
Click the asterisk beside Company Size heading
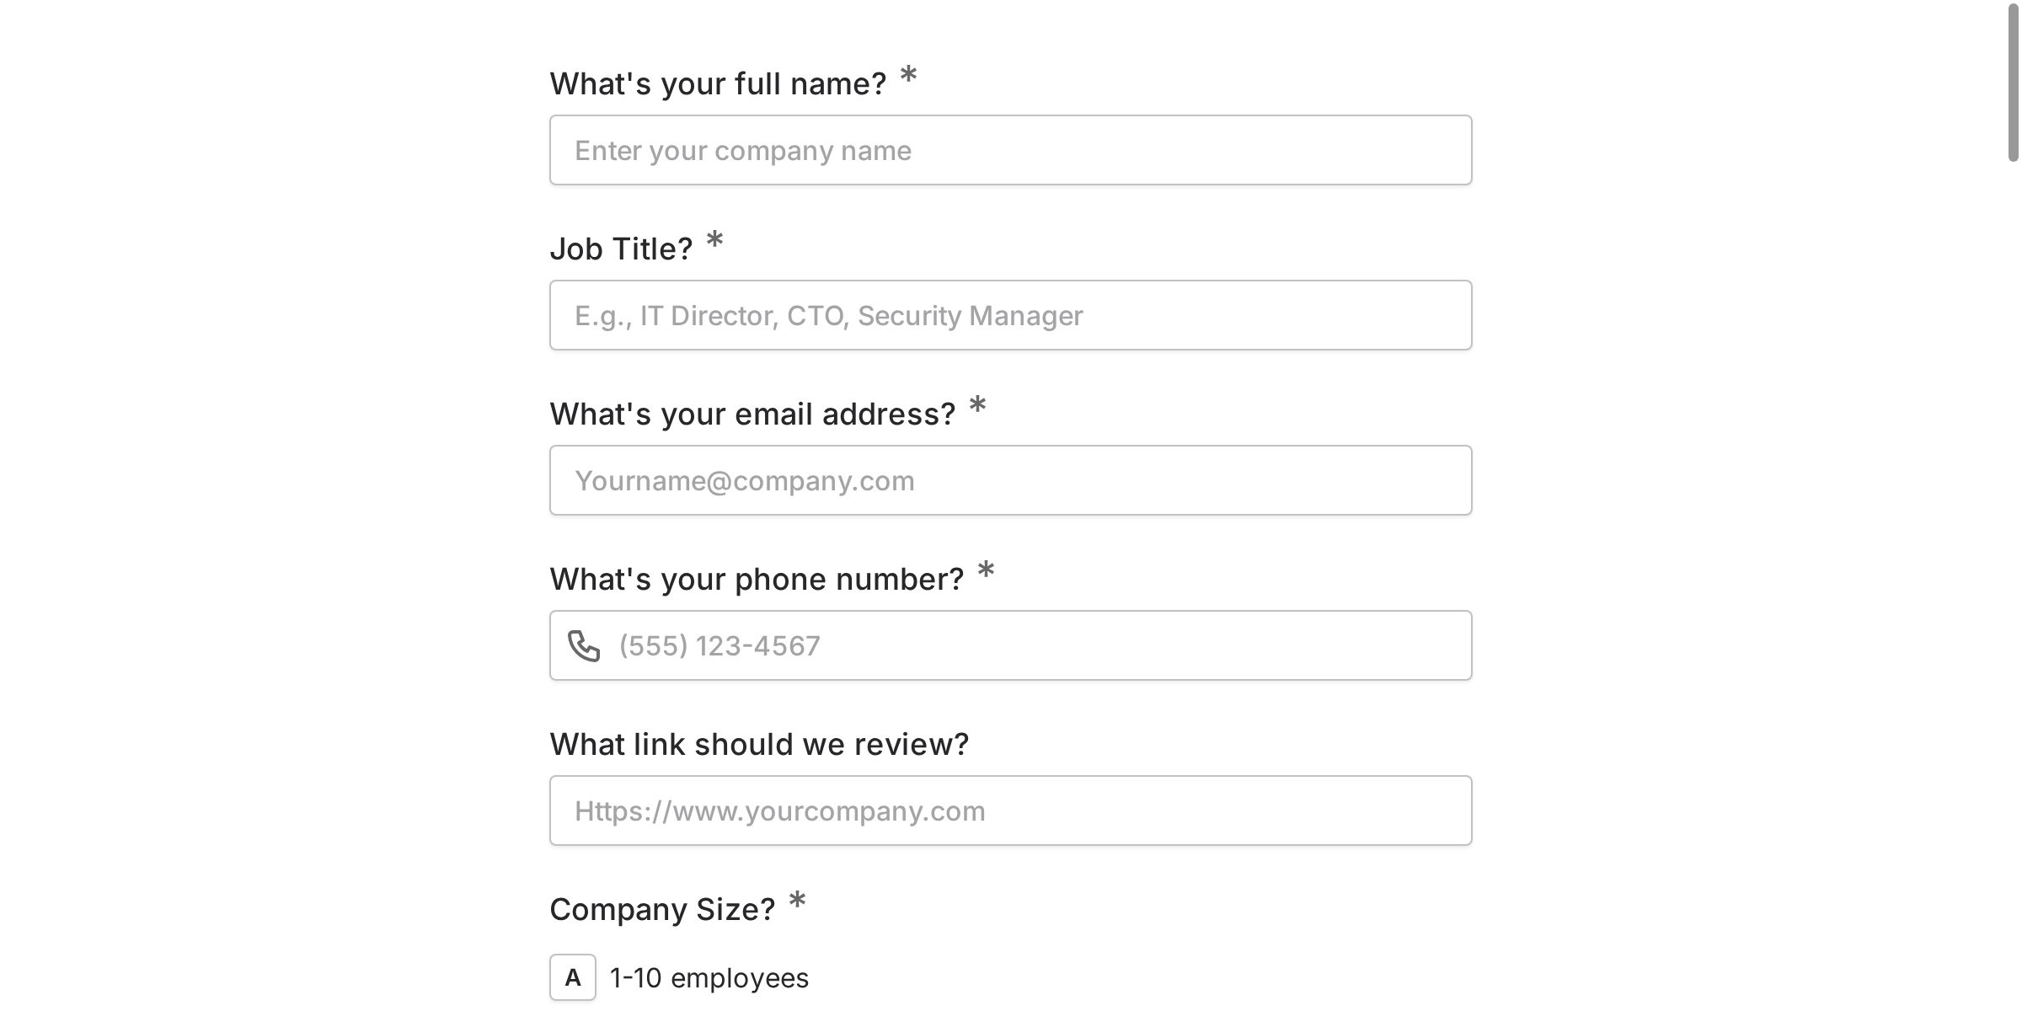795,905
